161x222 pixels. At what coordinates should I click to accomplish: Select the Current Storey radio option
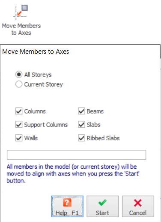pyautogui.click(x=19, y=84)
